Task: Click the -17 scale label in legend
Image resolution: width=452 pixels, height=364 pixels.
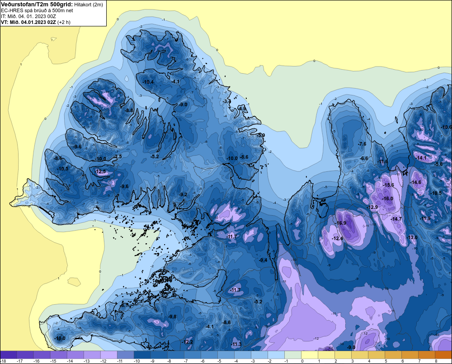Action: coord(19,361)
